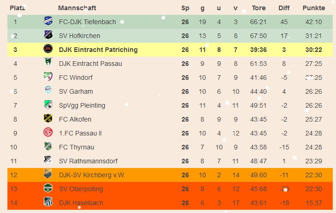Click the Platz column header

(x=17, y=8)
